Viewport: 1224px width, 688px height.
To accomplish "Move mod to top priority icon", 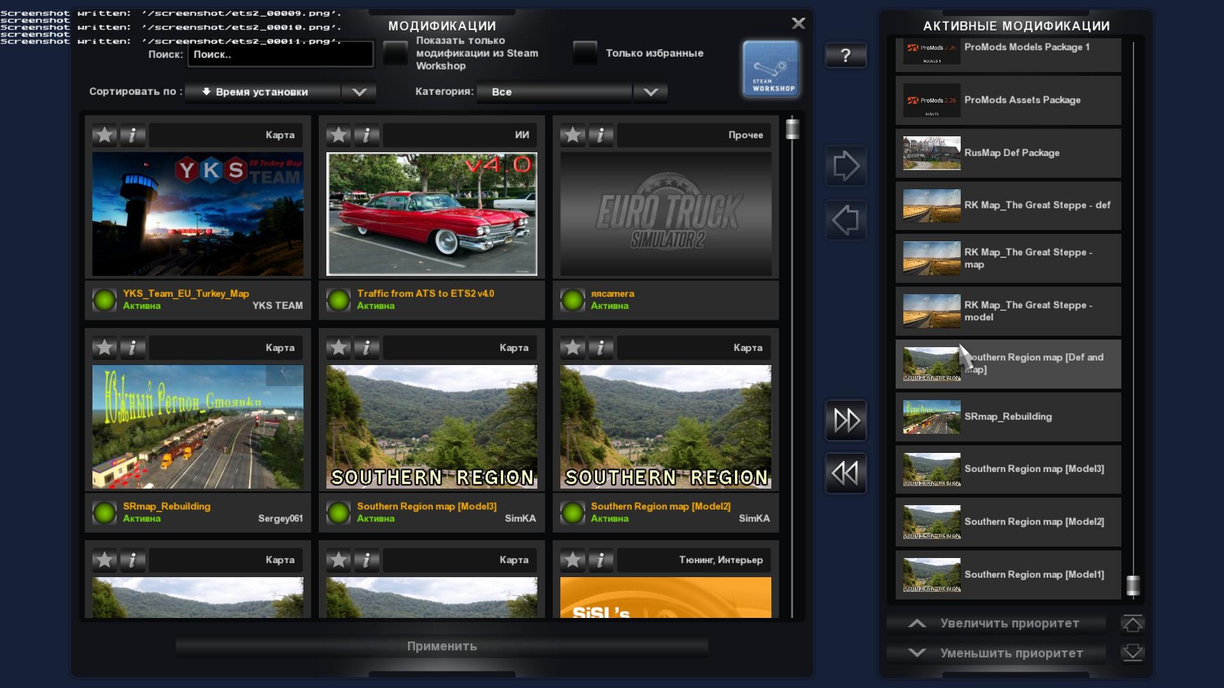I will (1132, 624).
